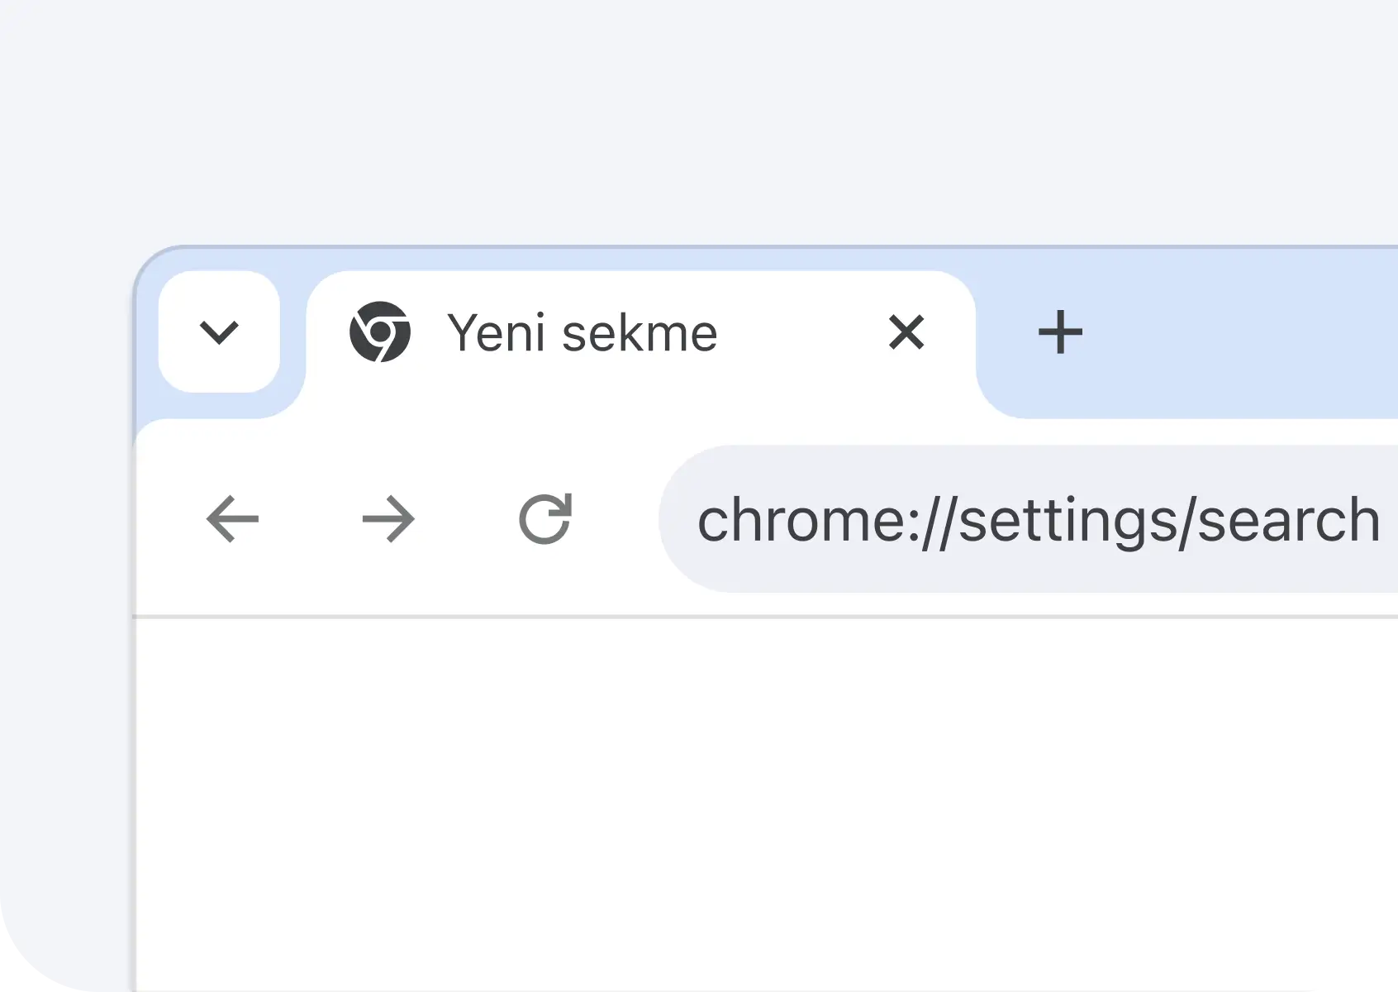1398x992 pixels.
Task: Click left padding inside the address bar pill
Action: click(679, 519)
